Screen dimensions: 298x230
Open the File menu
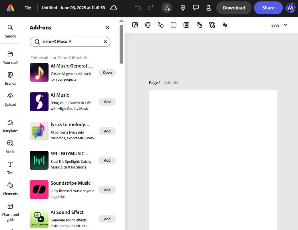coord(28,8)
